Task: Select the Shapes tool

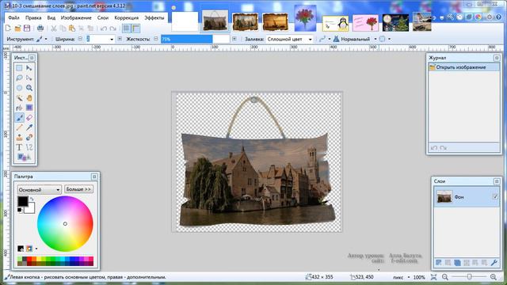Action: [x=24, y=158]
